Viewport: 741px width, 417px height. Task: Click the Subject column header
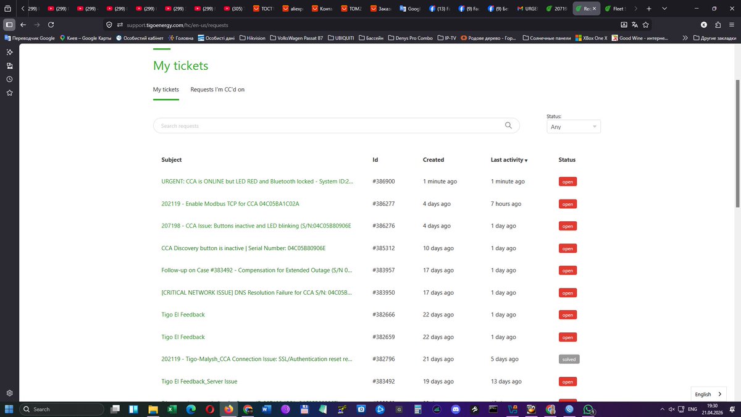(x=172, y=159)
